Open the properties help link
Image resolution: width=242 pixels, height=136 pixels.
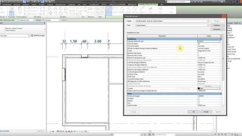[5, 131]
